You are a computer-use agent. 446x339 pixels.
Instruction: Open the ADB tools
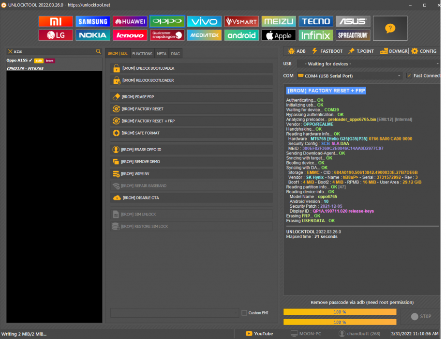297,51
